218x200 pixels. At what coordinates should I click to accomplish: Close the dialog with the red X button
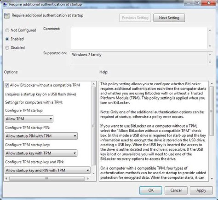point(209,3)
